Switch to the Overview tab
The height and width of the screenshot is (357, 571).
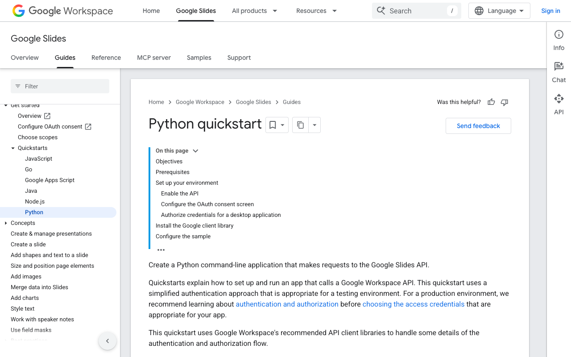(x=25, y=58)
